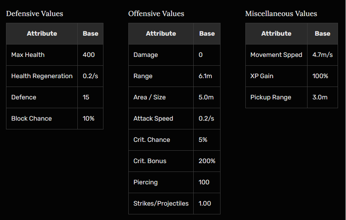The width and height of the screenshot is (346, 220).
Task: Click the Miscellaneous Values heading
Action: click(x=281, y=14)
